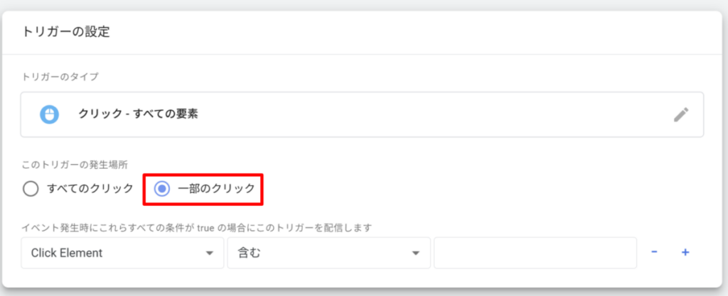Viewport: 728px width, 296px height.
Task: Click the arrow beside 含む
Action: 414,253
